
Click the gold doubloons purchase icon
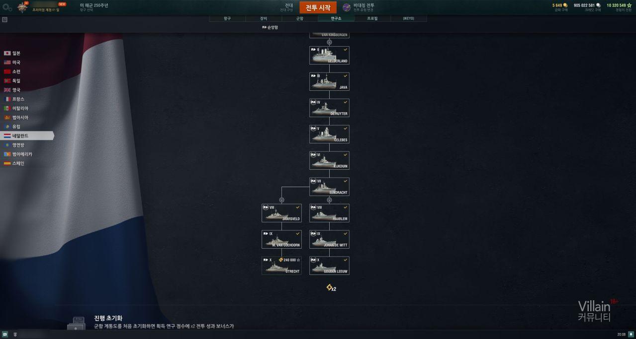coord(565,5)
